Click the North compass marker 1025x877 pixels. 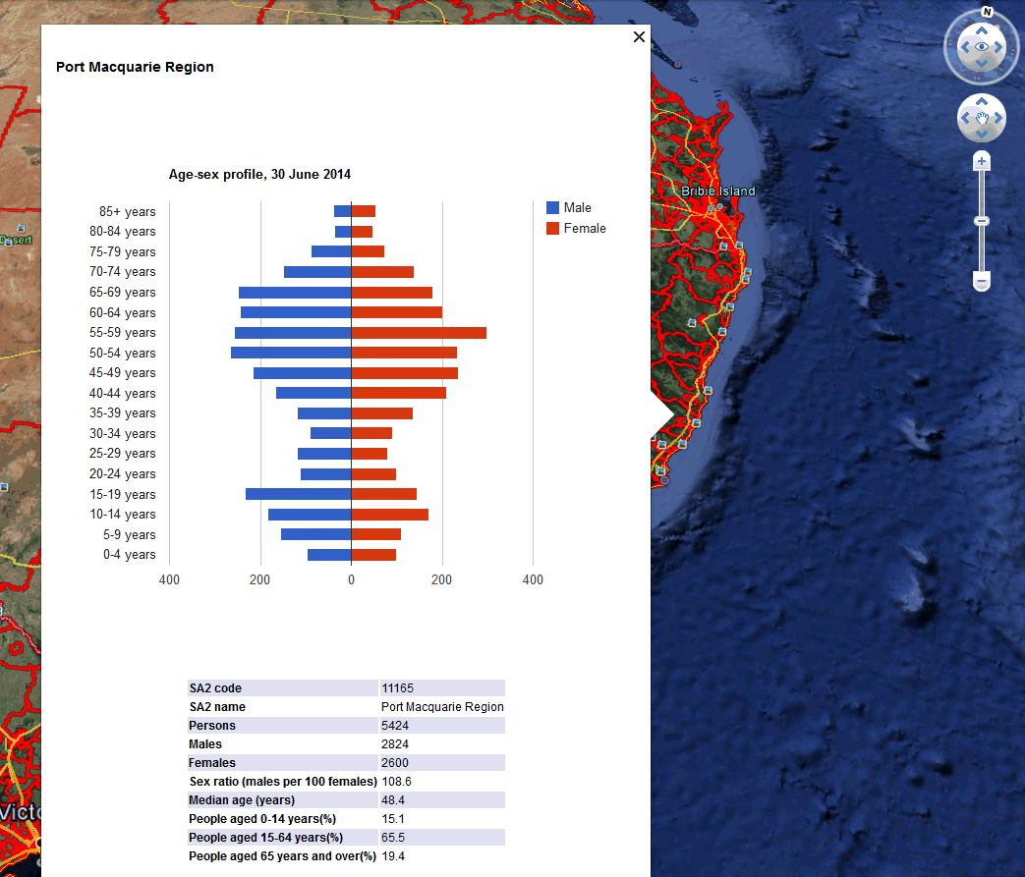[987, 13]
